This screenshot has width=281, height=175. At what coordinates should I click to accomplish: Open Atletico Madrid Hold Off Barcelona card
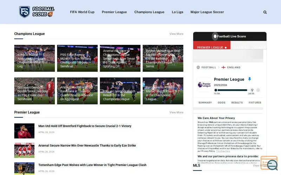pyautogui.click(x=77, y=91)
